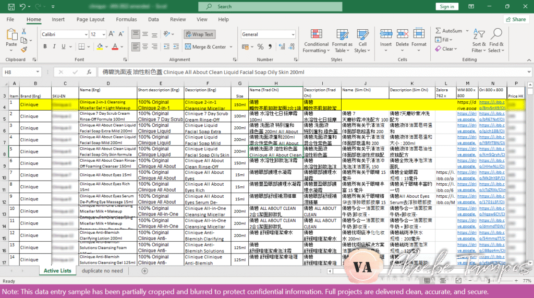
Task: Click the Borders icon
Action: click(82, 46)
